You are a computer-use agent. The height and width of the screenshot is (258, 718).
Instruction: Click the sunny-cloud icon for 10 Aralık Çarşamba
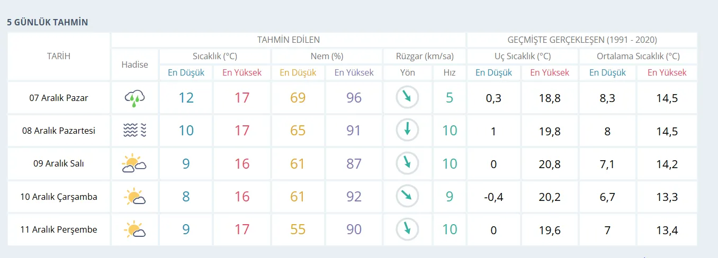point(134,197)
